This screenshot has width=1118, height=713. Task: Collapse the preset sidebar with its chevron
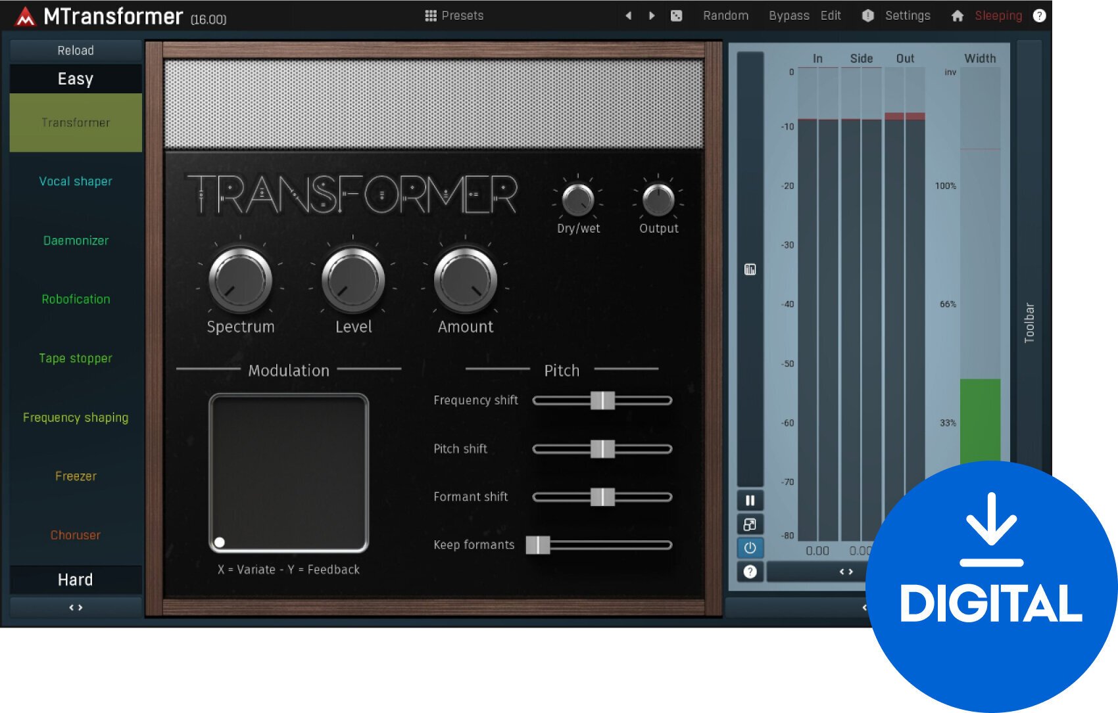click(x=75, y=607)
